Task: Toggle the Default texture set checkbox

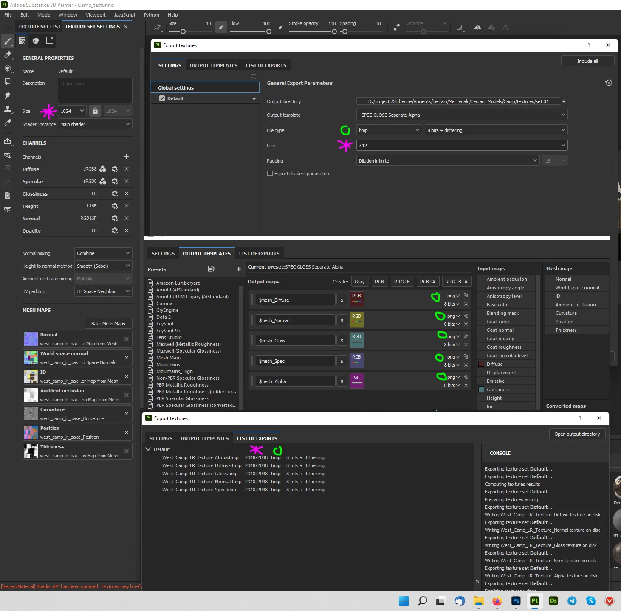Action: tap(162, 98)
